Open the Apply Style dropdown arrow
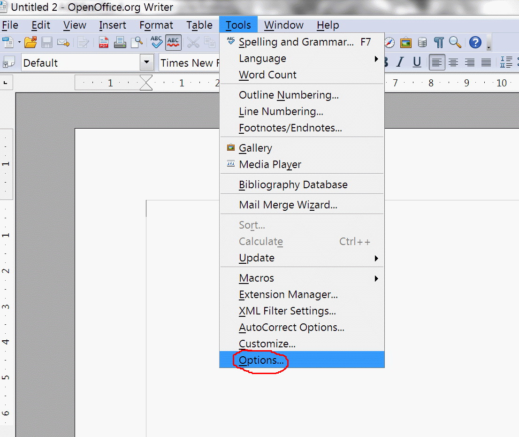The image size is (519, 437). pos(146,62)
